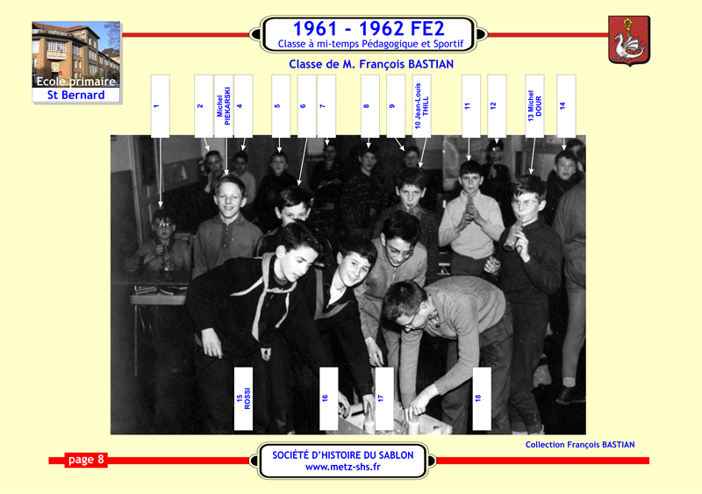Image resolution: width=702 pixels, height=494 pixels.
Task: Open the www.metz-shs.fr link
Action: click(x=343, y=467)
